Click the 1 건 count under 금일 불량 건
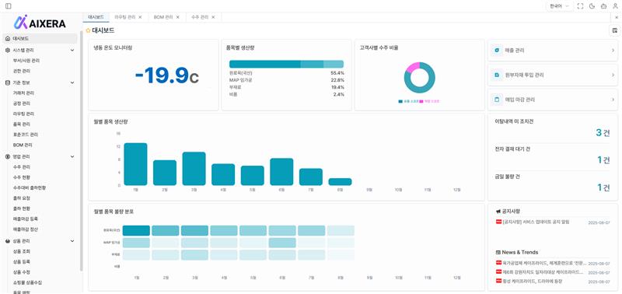 [x=603, y=187]
